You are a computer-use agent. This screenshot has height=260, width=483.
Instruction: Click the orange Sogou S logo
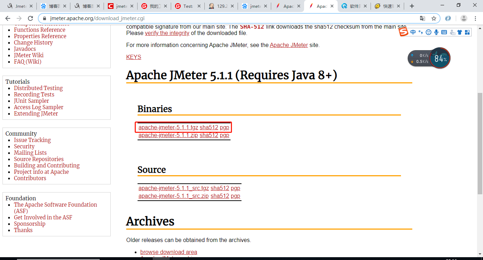tap(403, 32)
